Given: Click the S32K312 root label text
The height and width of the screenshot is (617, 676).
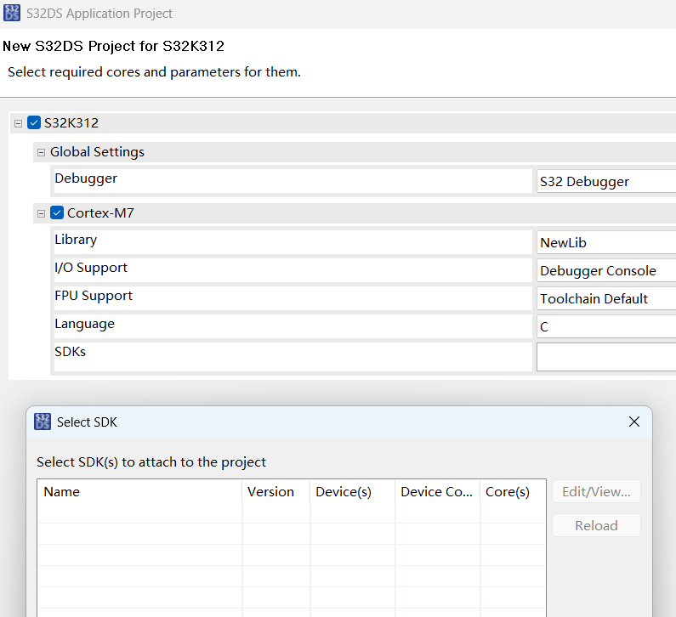Looking at the screenshot, I should click(71, 122).
